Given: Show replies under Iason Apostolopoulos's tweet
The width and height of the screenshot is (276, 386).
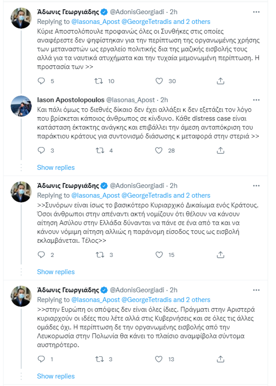Looking at the screenshot, I should pos(56,167).
